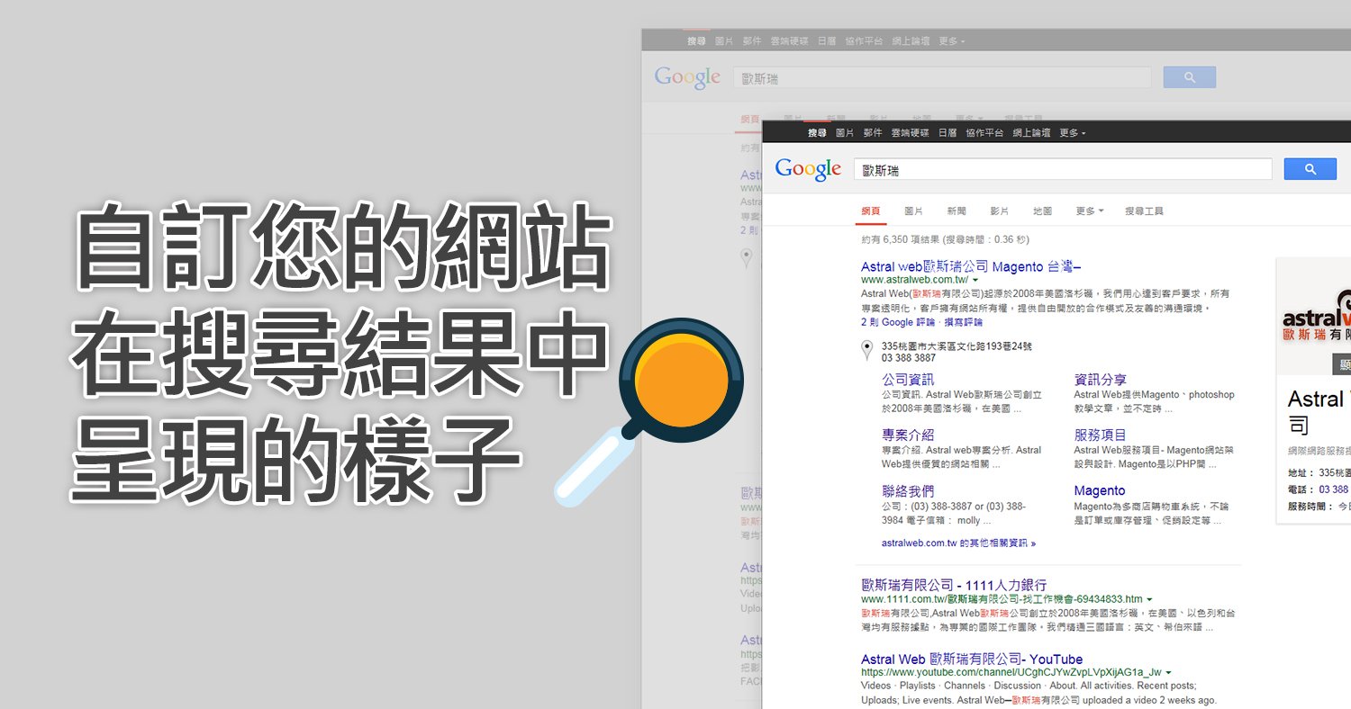Click the astralweb logo thumbnail in the knowledge panel
The height and width of the screenshot is (709, 1351).
point(1317,315)
